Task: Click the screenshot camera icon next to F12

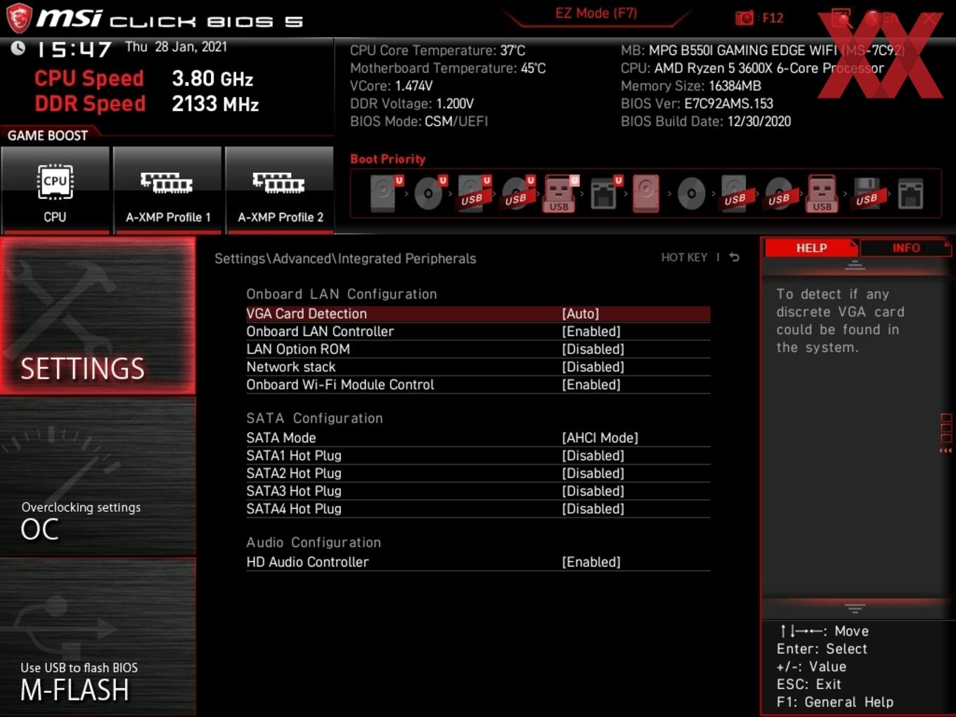Action: point(744,18)
